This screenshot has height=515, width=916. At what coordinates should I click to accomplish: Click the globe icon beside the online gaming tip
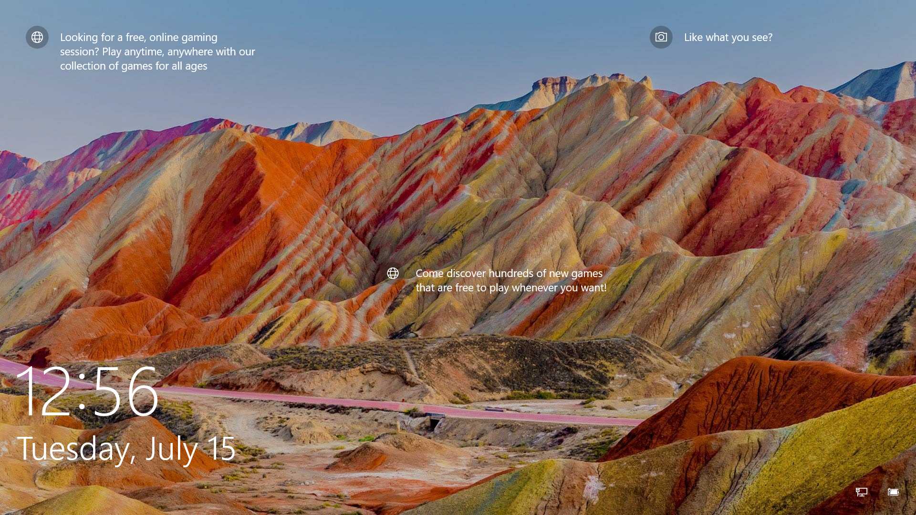click(x=37, y=37)
